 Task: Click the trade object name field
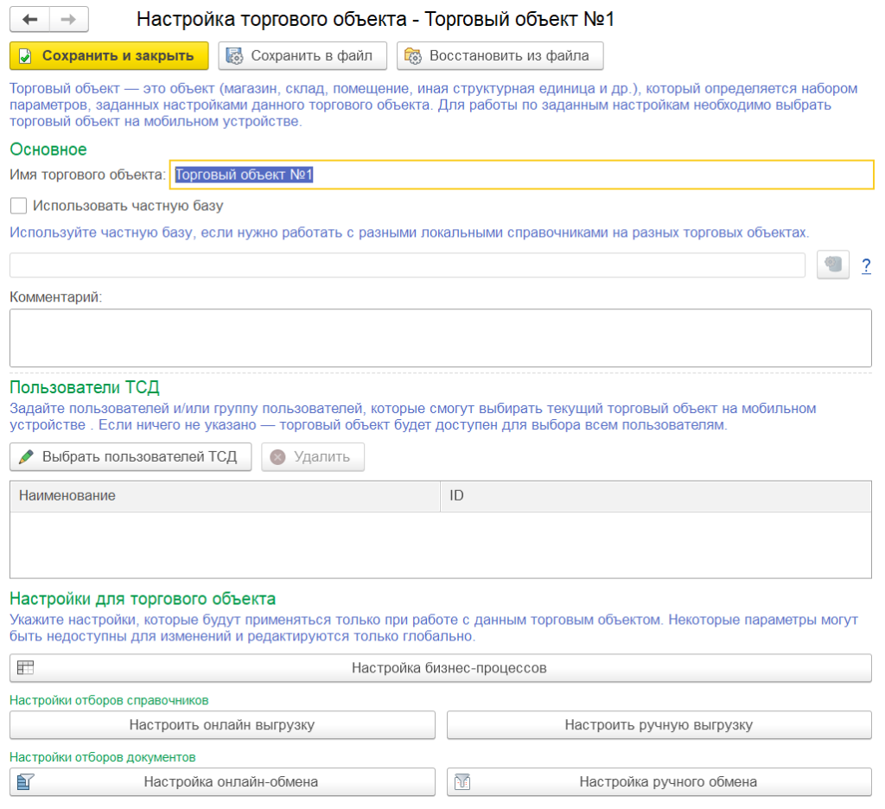coord(521,175)
